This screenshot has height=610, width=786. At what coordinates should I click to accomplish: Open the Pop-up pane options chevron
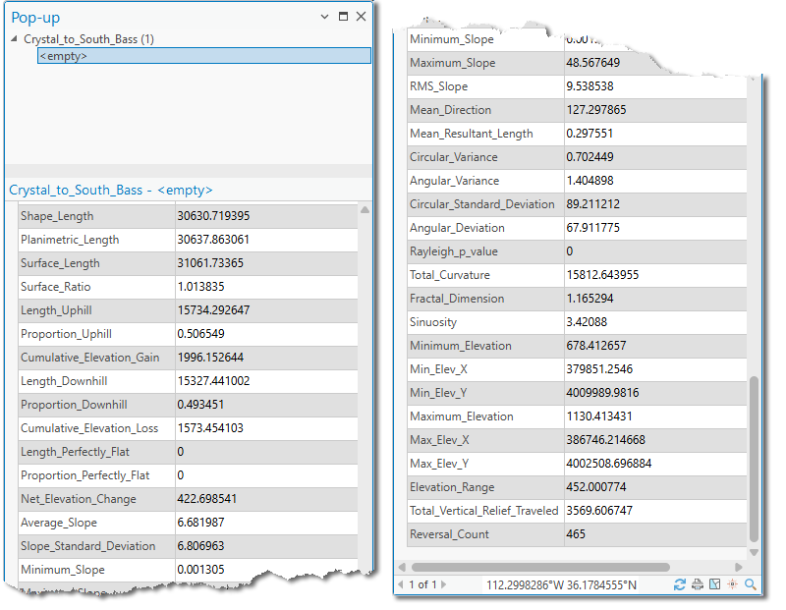pyautogui.click(x=324, y=17)
